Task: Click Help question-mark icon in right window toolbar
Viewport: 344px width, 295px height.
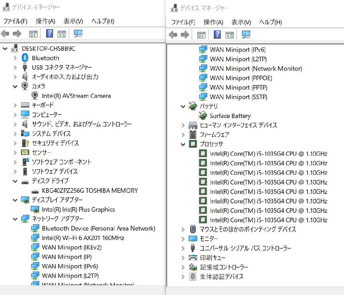Action: pyautogui.click(x=217, y=35)
